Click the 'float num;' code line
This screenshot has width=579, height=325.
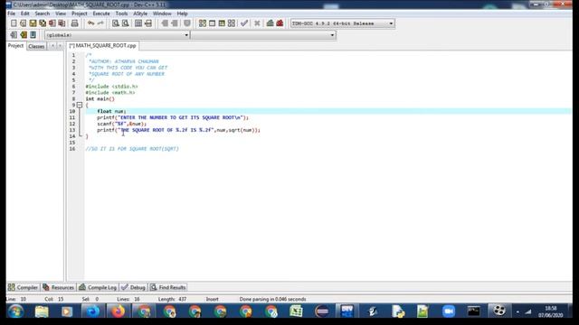111,111
